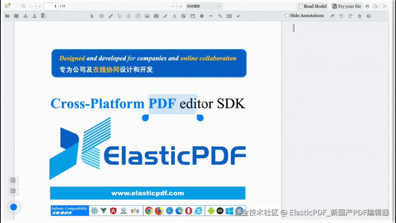The height and width of the screenshot is (223, 396).
Task: Select the pencil freehand draw tool
Action: [165, 16]
